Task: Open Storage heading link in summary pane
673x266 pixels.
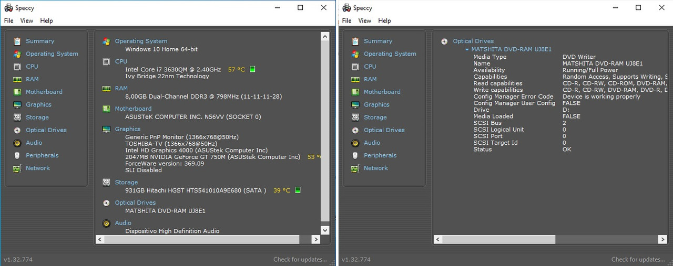Action: 126,183
